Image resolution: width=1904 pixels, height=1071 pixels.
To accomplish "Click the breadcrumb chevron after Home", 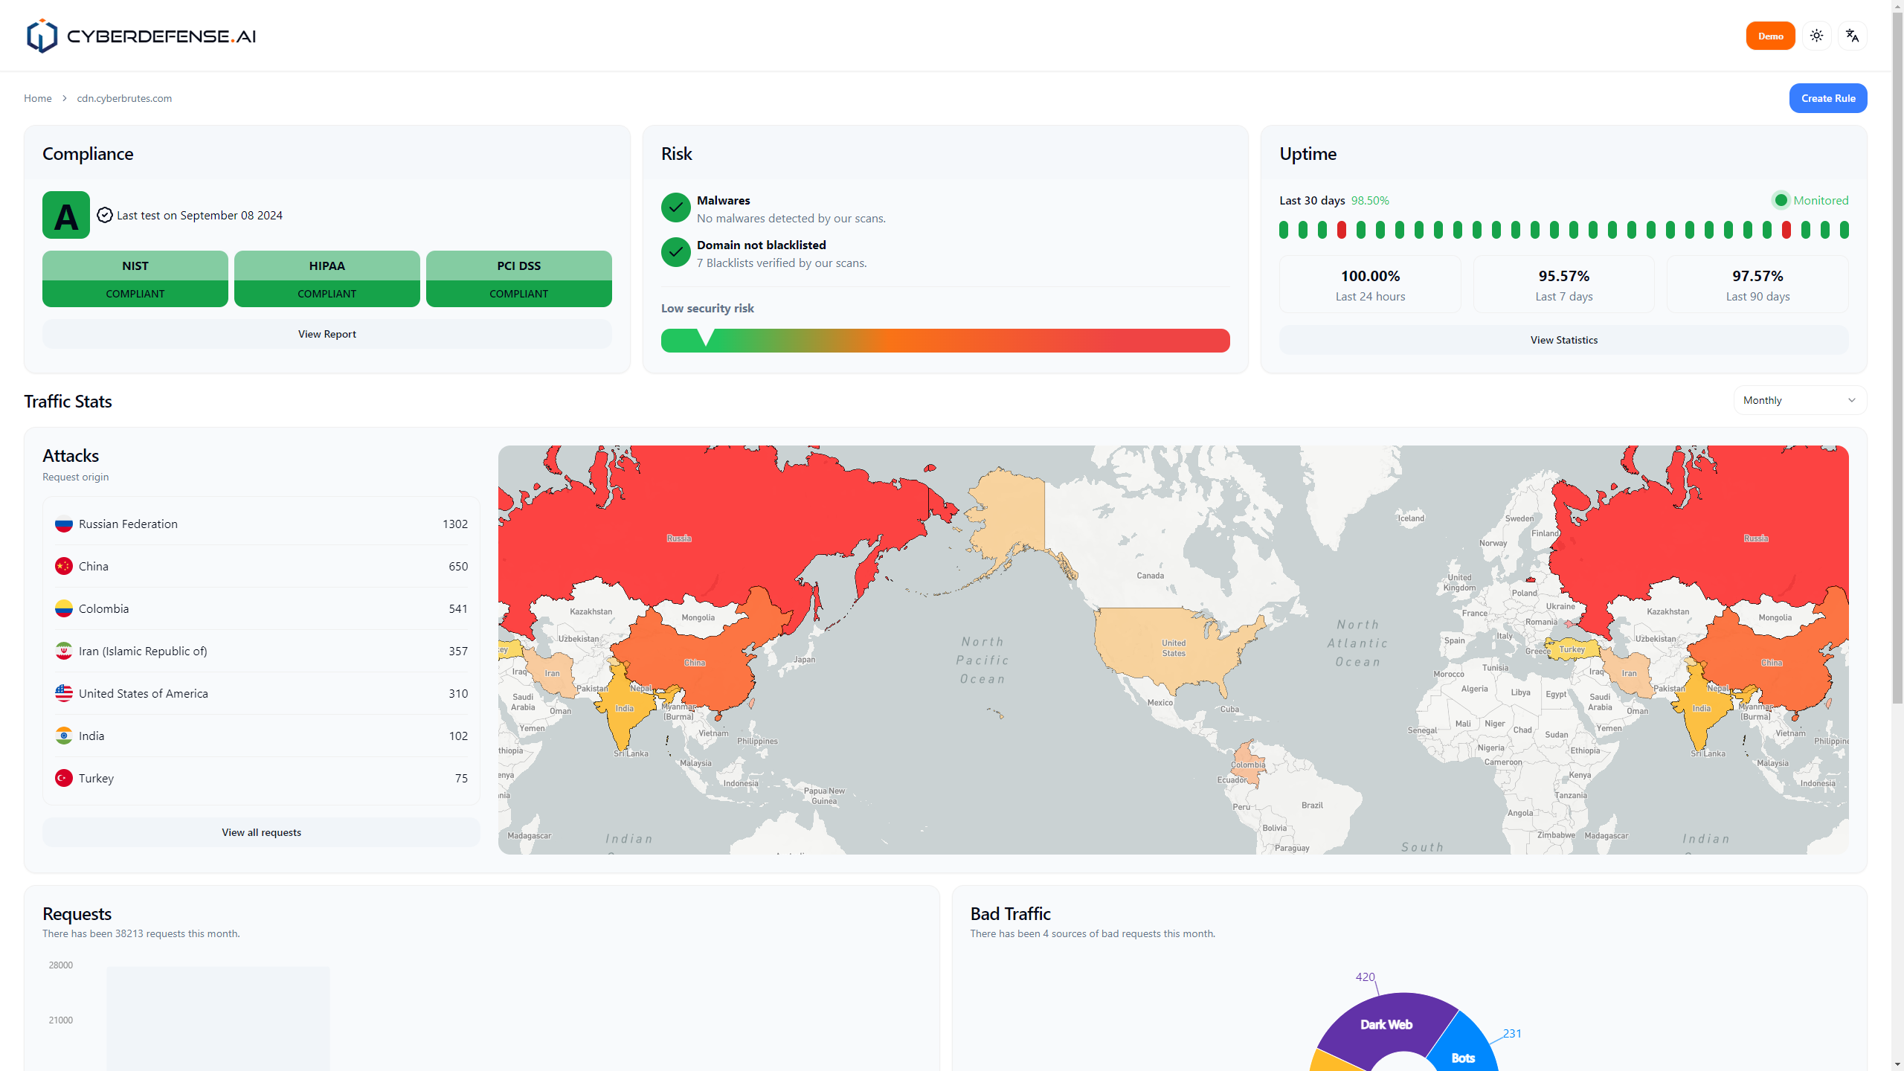I will click(65, 99).
